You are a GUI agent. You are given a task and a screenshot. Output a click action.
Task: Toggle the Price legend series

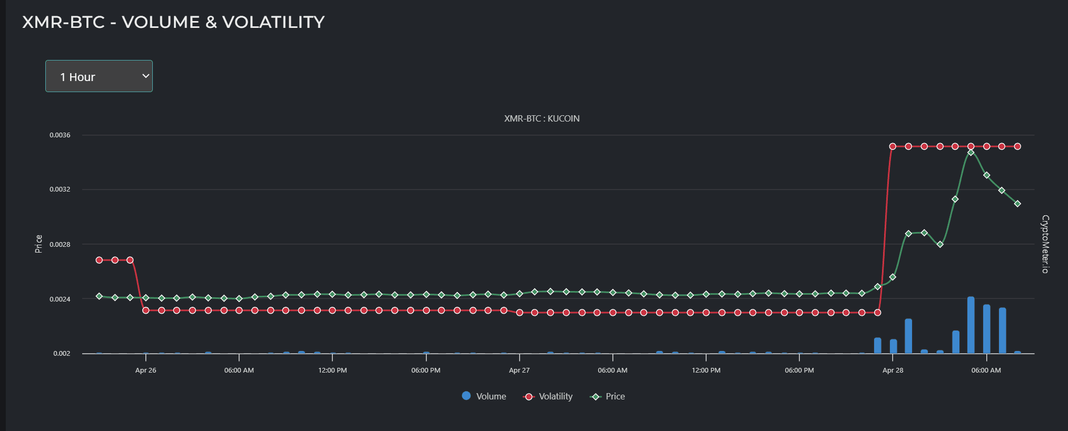coord(608,396)
